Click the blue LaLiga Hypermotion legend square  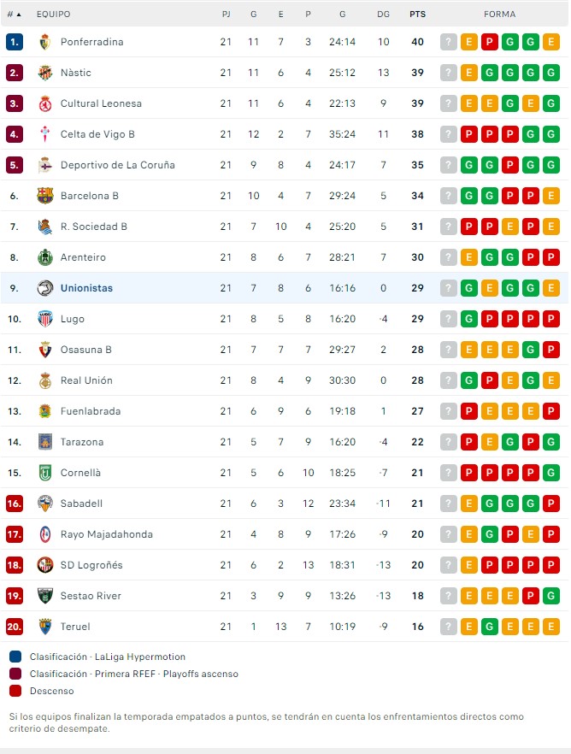pos(15,657)
